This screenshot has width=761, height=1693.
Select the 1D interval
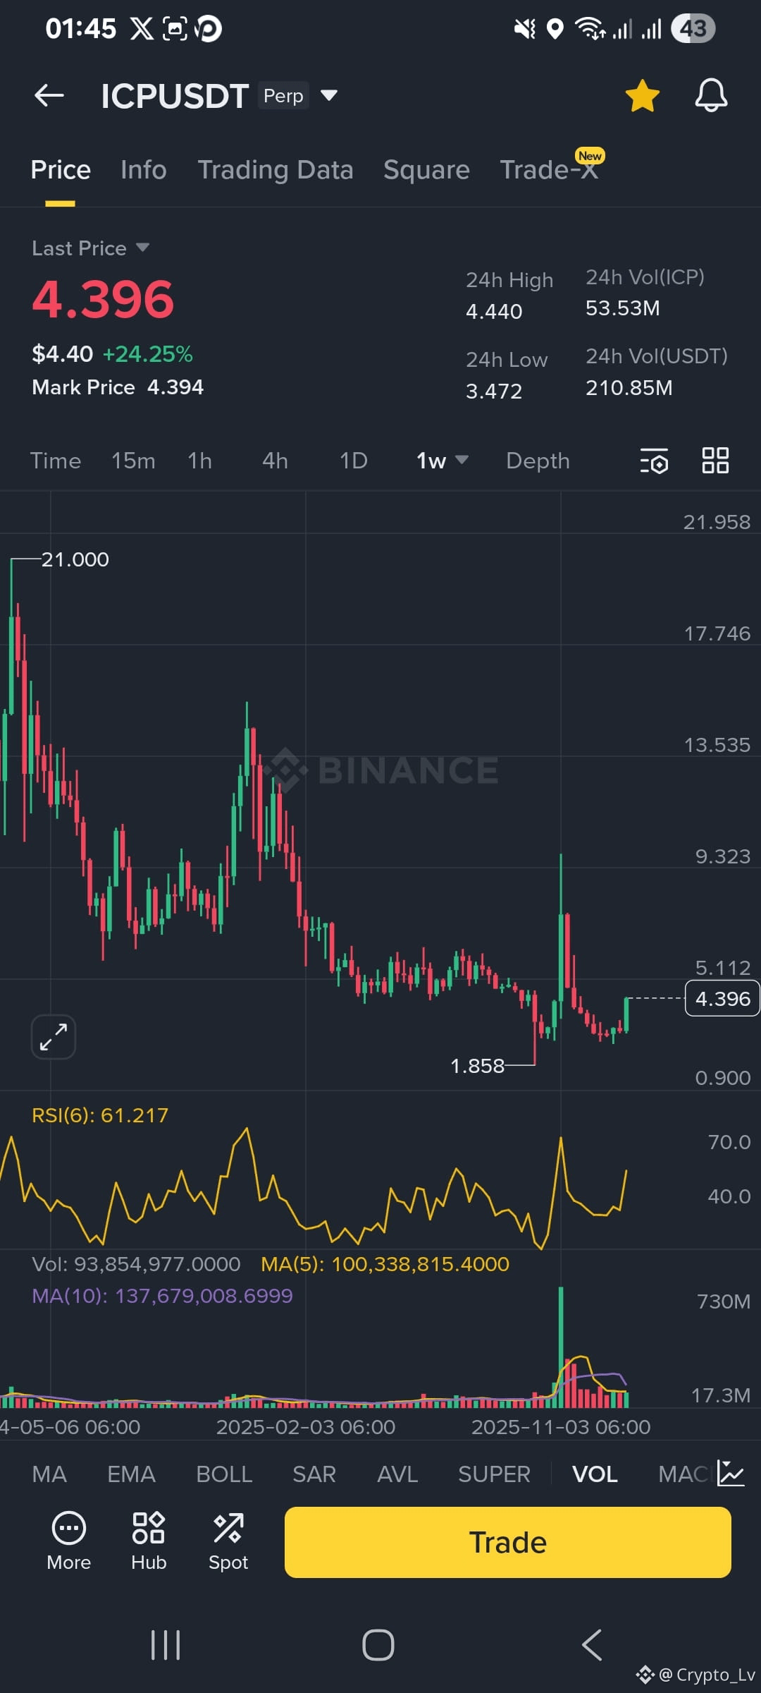click(x=354, y=461)
